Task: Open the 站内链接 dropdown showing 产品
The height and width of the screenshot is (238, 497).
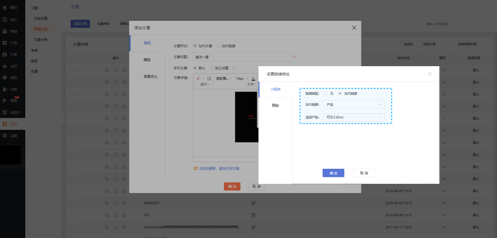Action: 354,105
